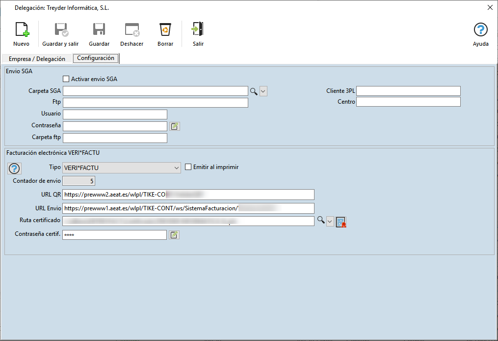This screenshot has width=498, height=341.
Task: Click into the Cliente 3PL input field
Action: 408,91
